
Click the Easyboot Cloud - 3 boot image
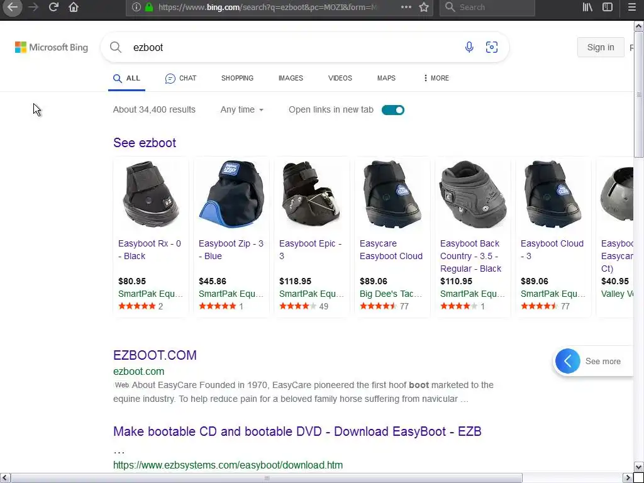[x=553, y=194]
